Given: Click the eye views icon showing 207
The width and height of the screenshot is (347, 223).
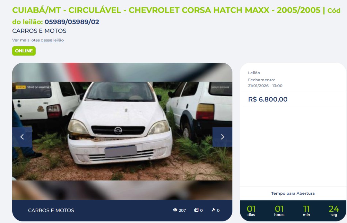Looking at the screenshot, I should coord(175,210).
